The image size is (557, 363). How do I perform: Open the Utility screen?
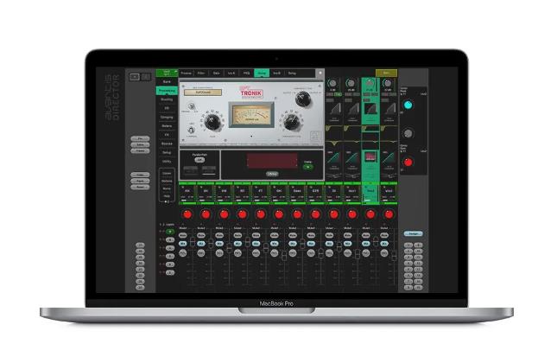coord(167,162)
